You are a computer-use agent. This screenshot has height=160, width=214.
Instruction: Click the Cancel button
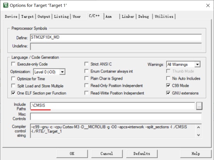(x=107, y=154)
